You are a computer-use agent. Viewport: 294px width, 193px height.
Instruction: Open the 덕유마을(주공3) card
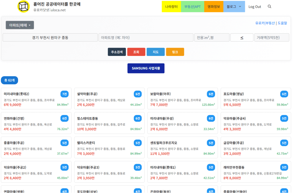[109, 172]
